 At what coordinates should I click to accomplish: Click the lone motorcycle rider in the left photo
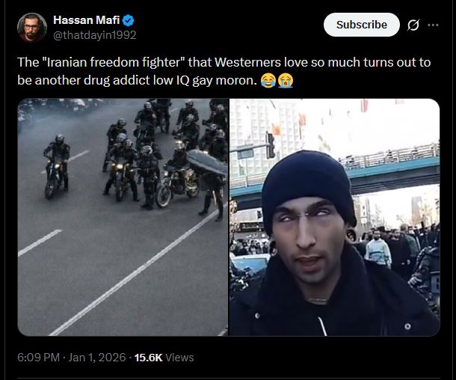point(58,166)
